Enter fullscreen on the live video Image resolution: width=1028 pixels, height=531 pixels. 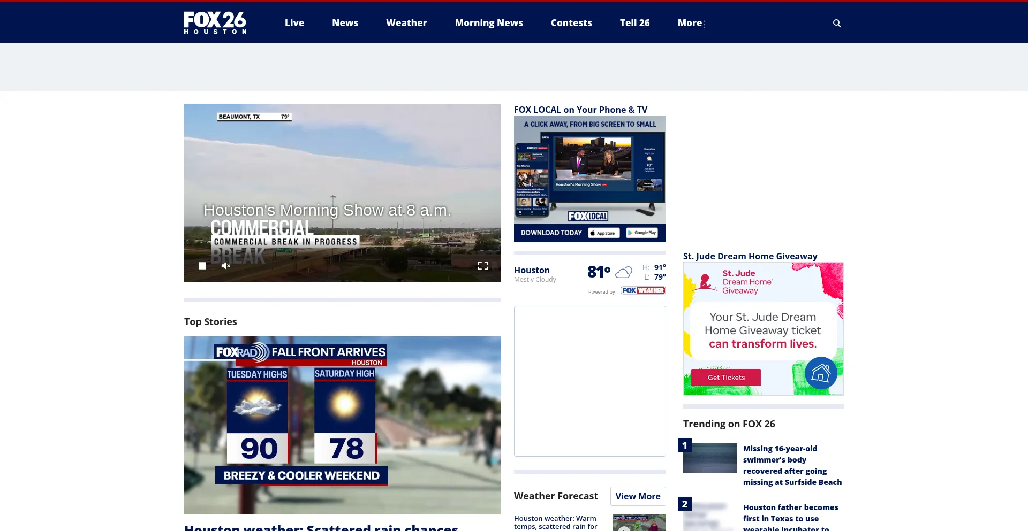point(483,266)
